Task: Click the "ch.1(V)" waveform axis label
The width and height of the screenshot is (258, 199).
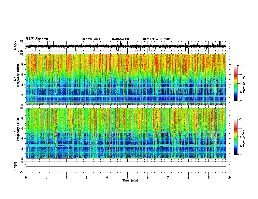Action: pyautogui.click(x=16, y=46)
